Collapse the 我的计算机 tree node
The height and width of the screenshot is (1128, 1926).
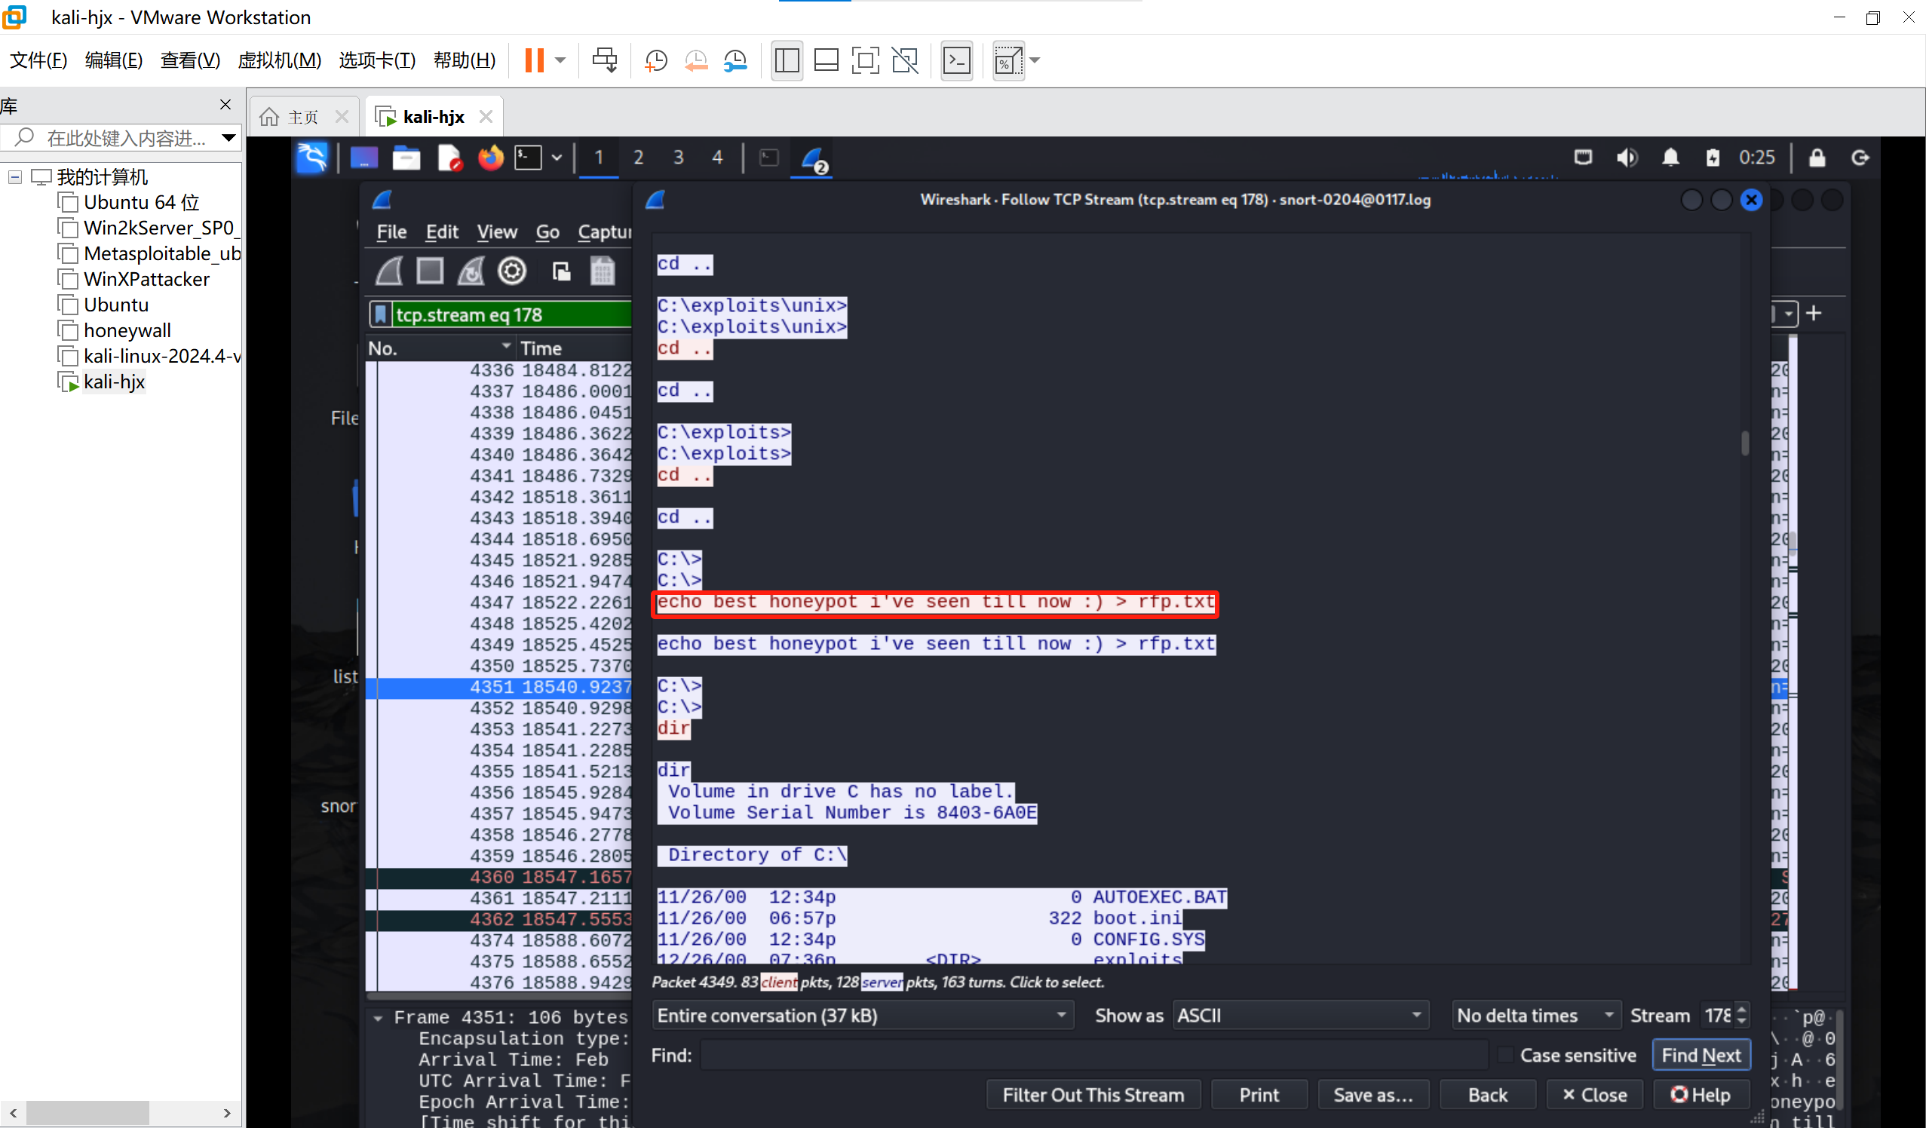pyautogui.click(x=14, y=177)
